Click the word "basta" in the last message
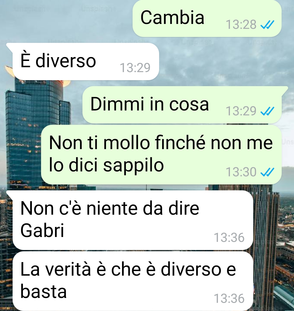 pyautogui.click(x=44, y=291)
